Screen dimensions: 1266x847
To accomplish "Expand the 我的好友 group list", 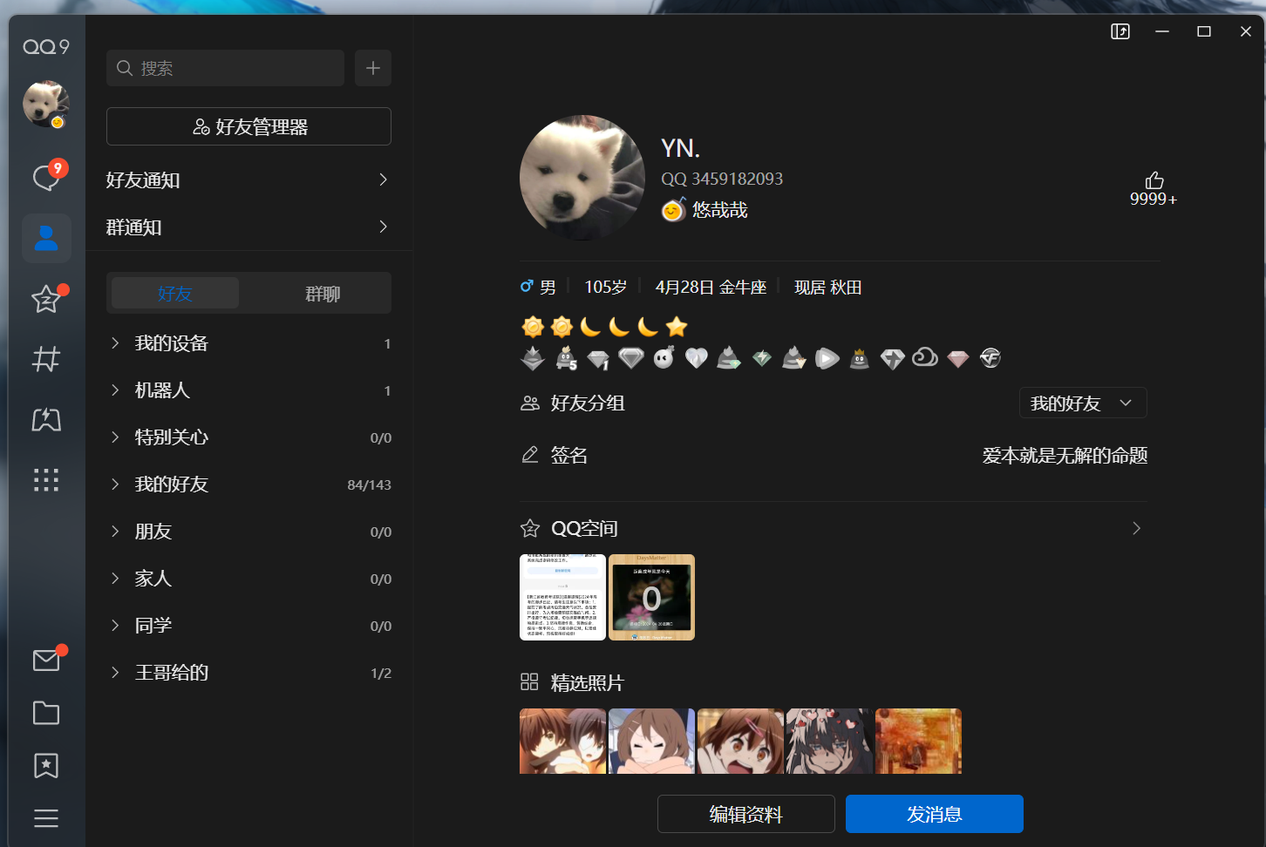I will pos(249,484).
